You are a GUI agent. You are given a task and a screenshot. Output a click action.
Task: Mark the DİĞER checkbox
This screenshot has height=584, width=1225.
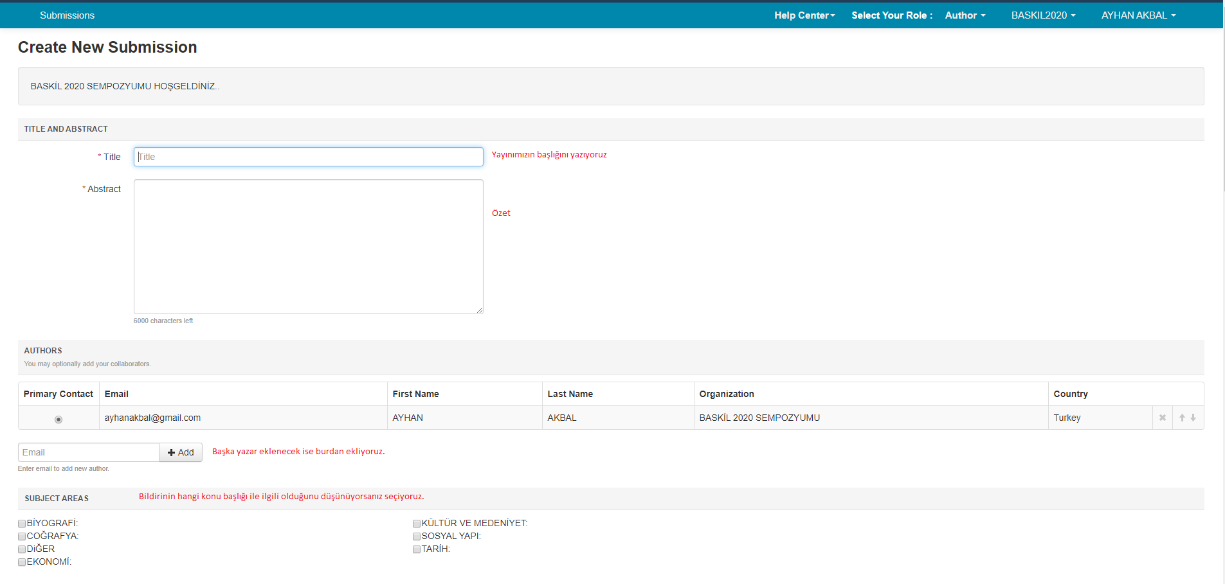point(22,549)
